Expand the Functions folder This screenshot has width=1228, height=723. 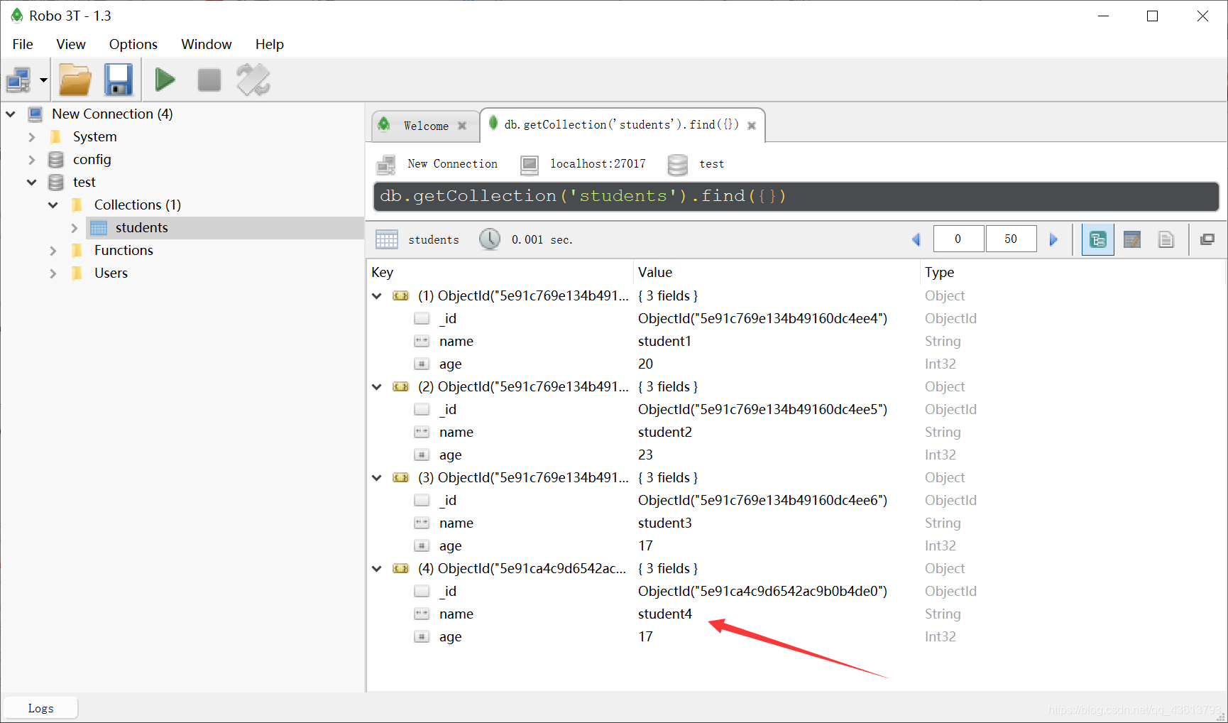tap(53, 251)
